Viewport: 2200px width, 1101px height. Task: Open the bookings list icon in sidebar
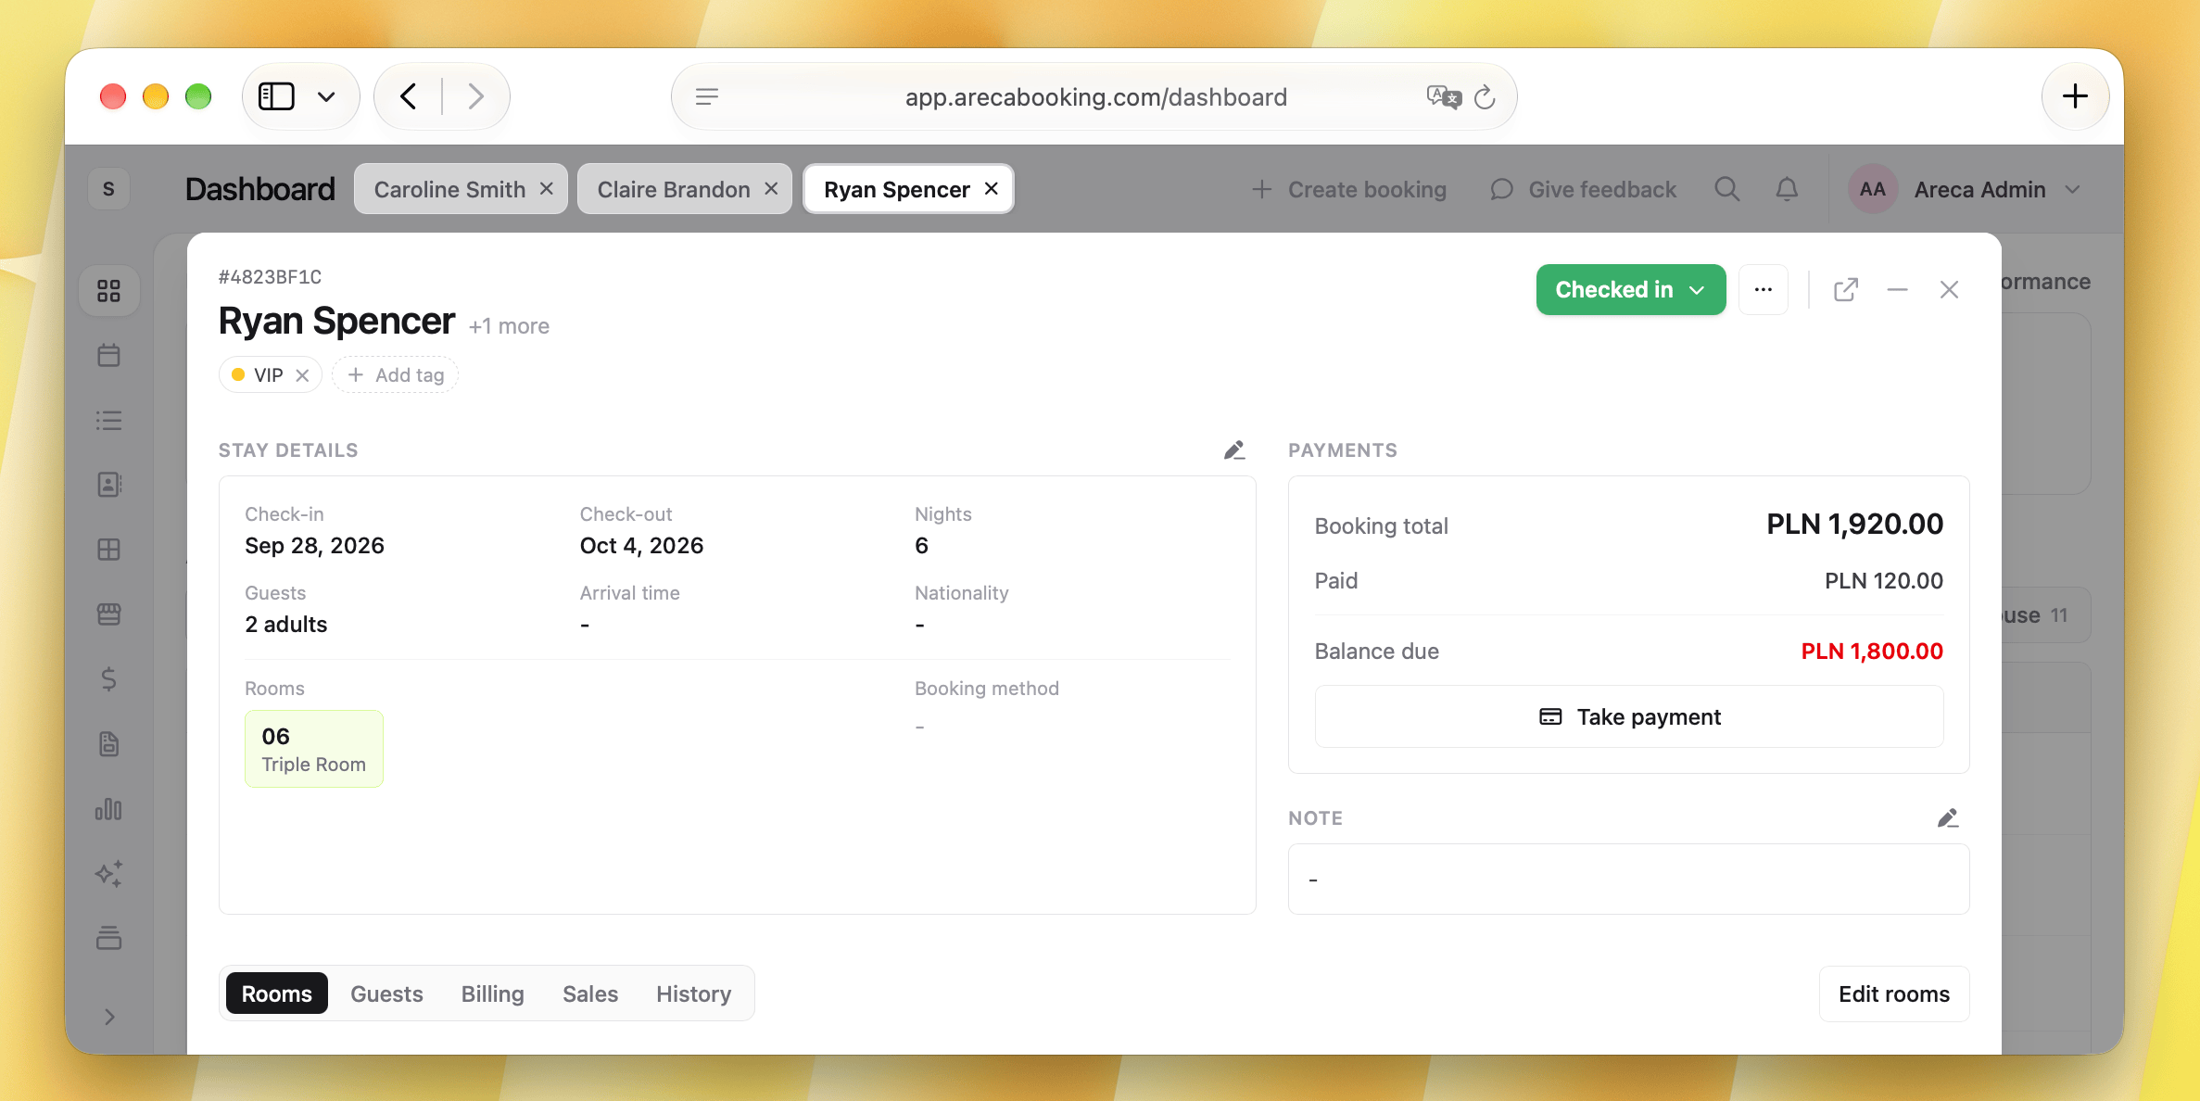[109, 421]
